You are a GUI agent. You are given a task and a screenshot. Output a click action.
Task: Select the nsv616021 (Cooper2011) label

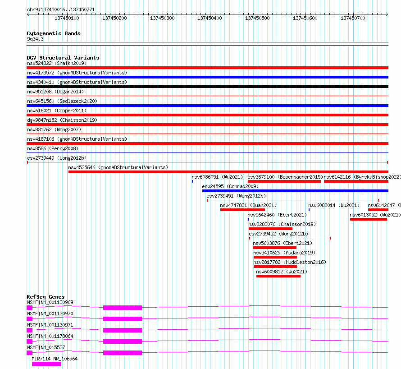(57, 111)
